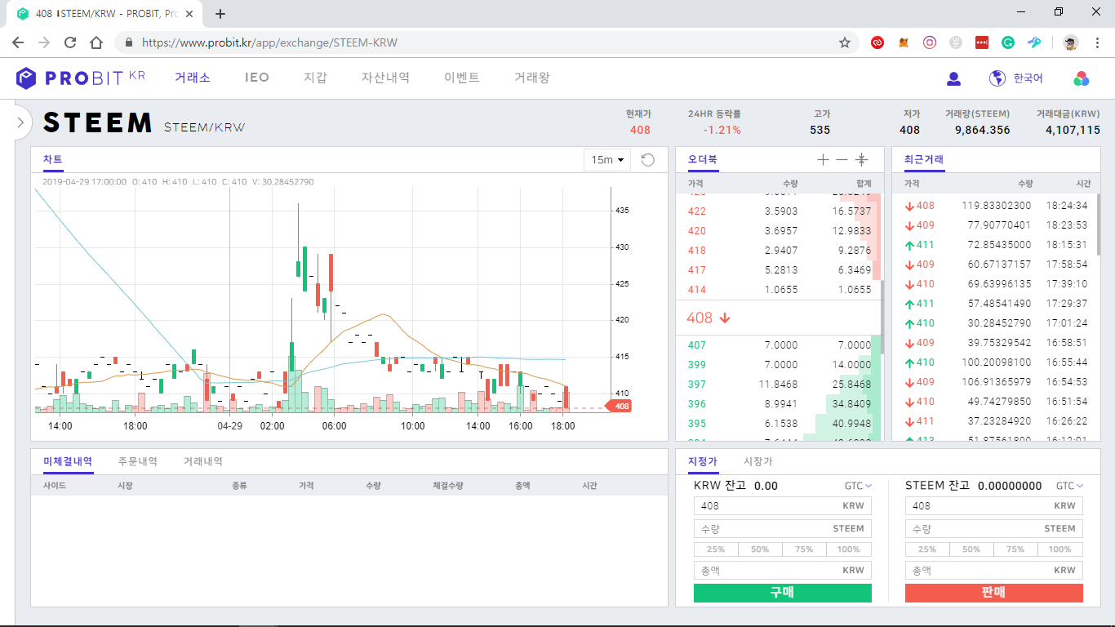Open the user account icon
1115x627 pixels.
click(x=953, y=78)
